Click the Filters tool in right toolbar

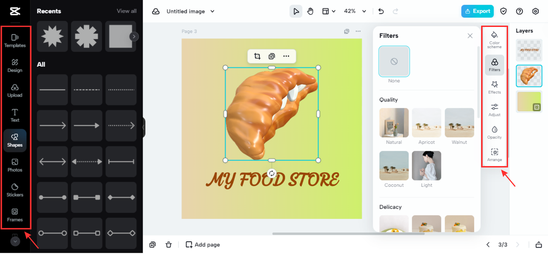point(494,65)
